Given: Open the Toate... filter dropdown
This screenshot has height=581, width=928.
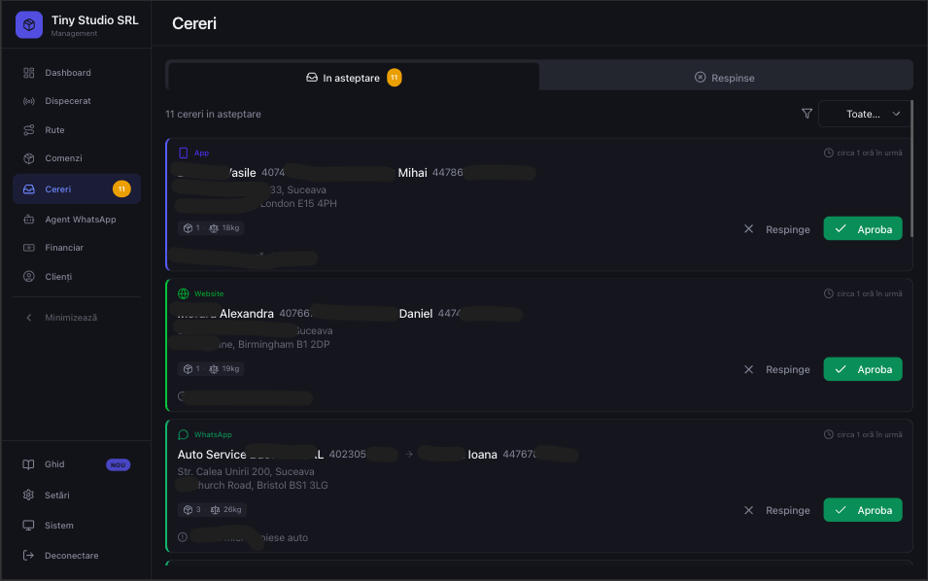Looking at the screenshot, I should tap(864, 114).
